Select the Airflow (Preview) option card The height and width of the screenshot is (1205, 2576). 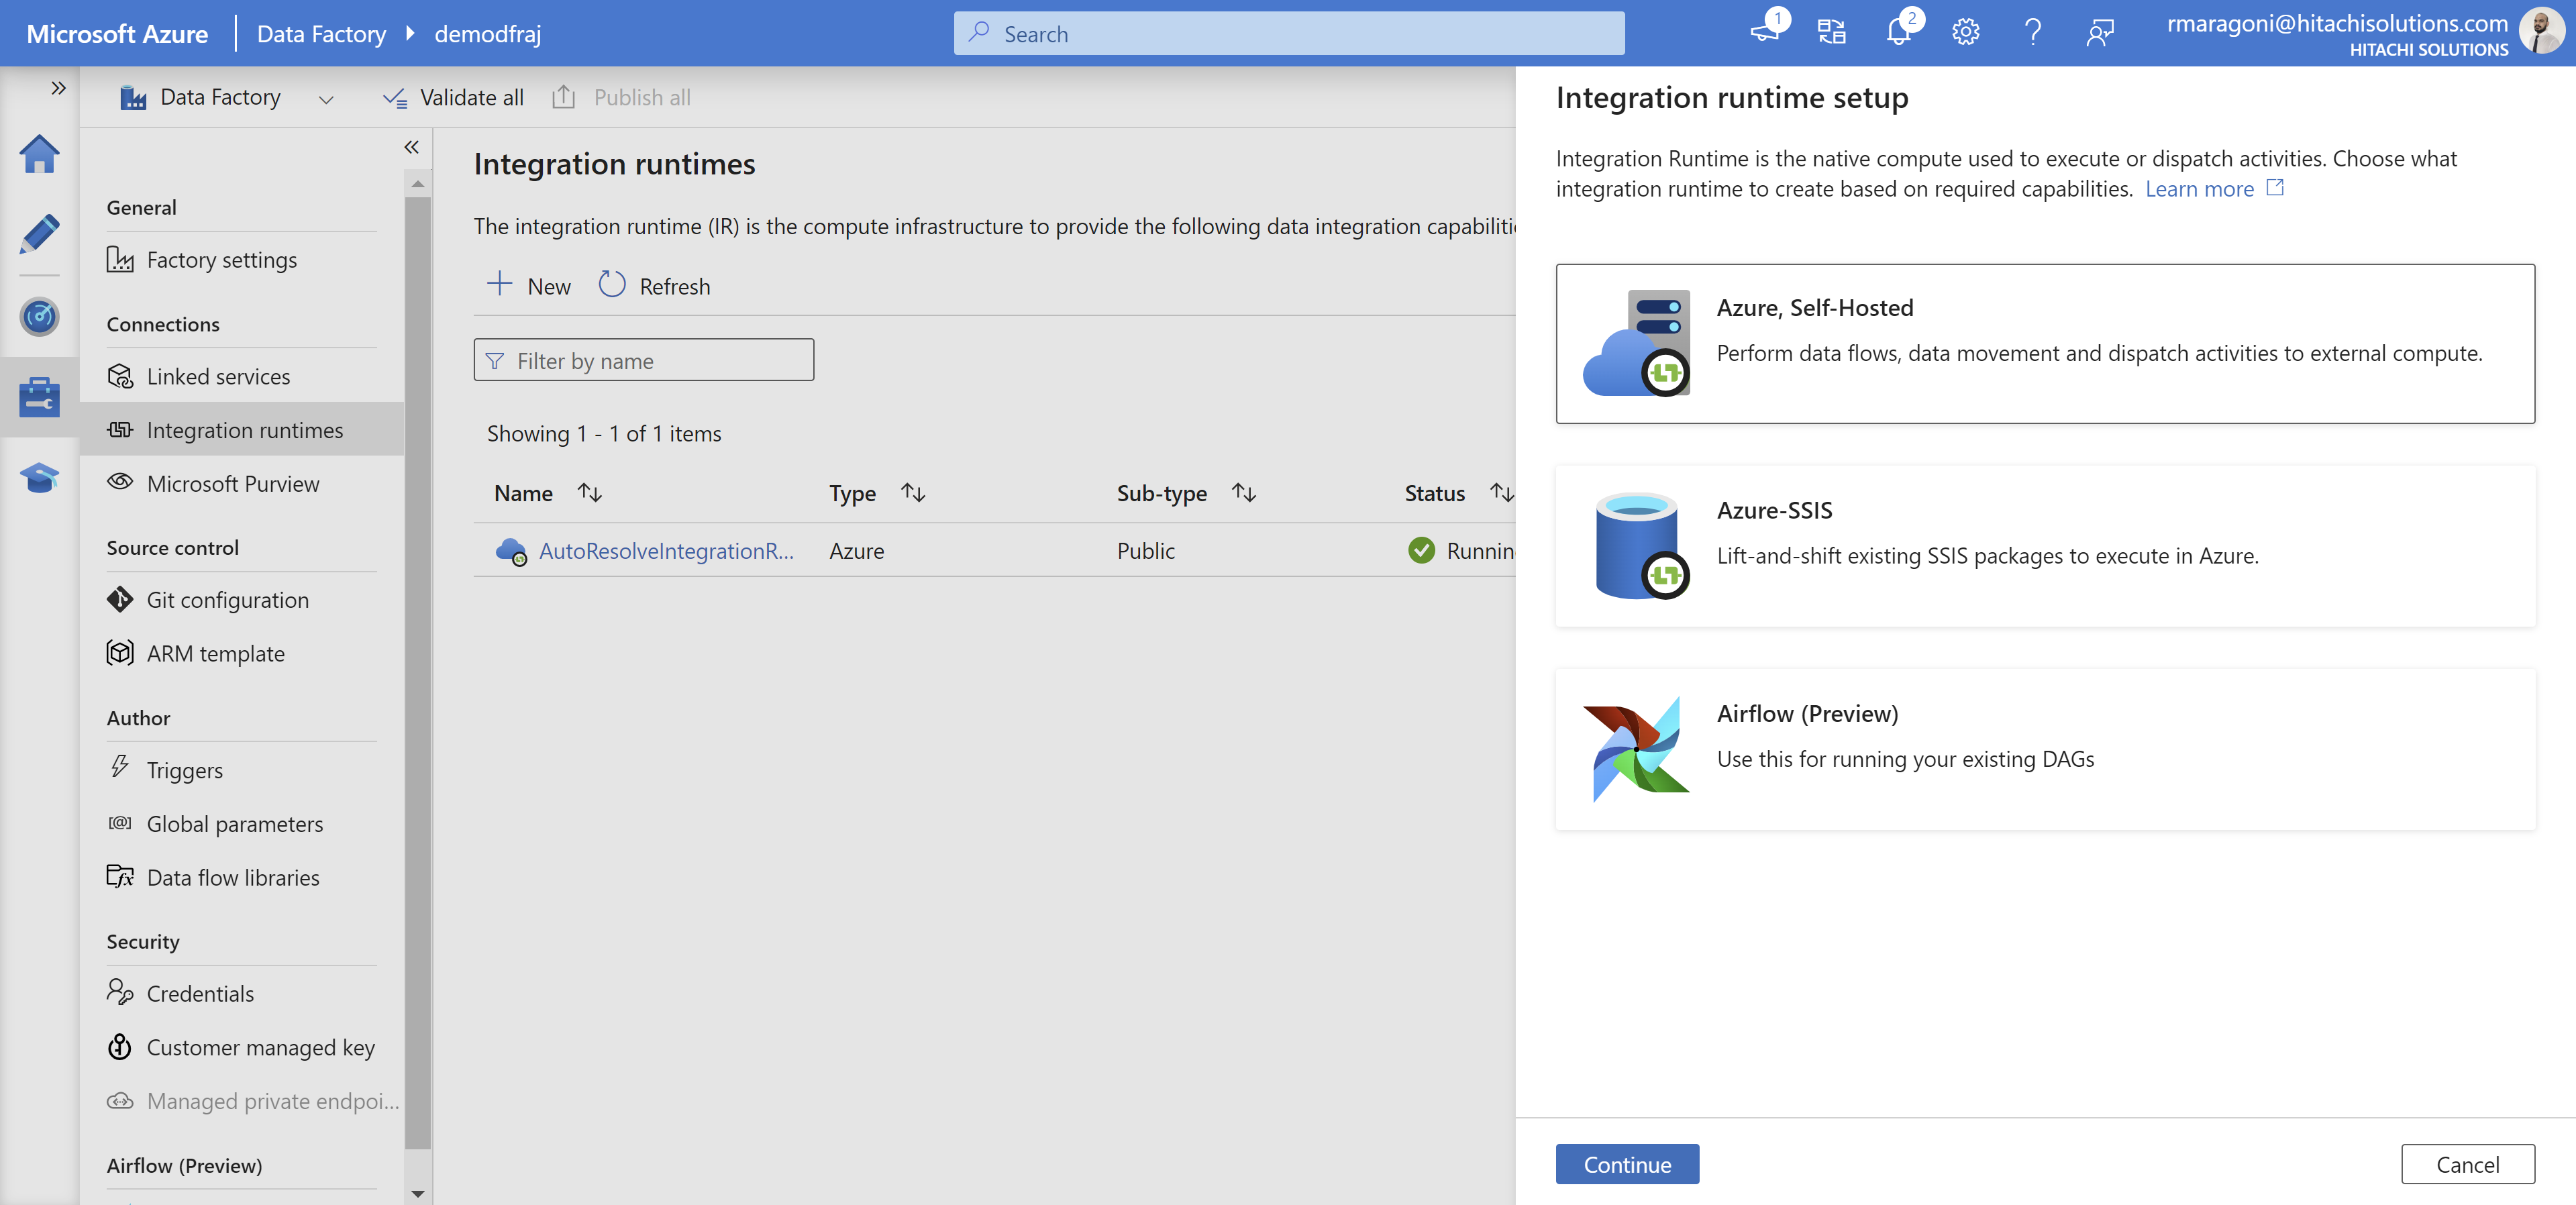[2044, 749]
